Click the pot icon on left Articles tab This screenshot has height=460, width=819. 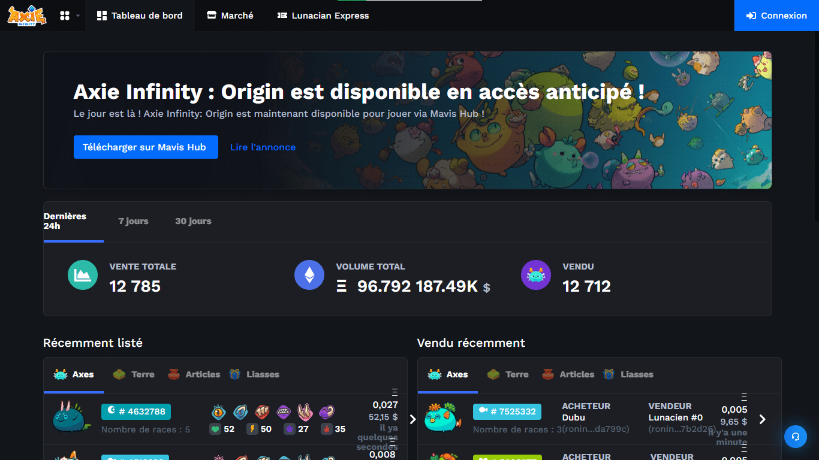[174, 374]
